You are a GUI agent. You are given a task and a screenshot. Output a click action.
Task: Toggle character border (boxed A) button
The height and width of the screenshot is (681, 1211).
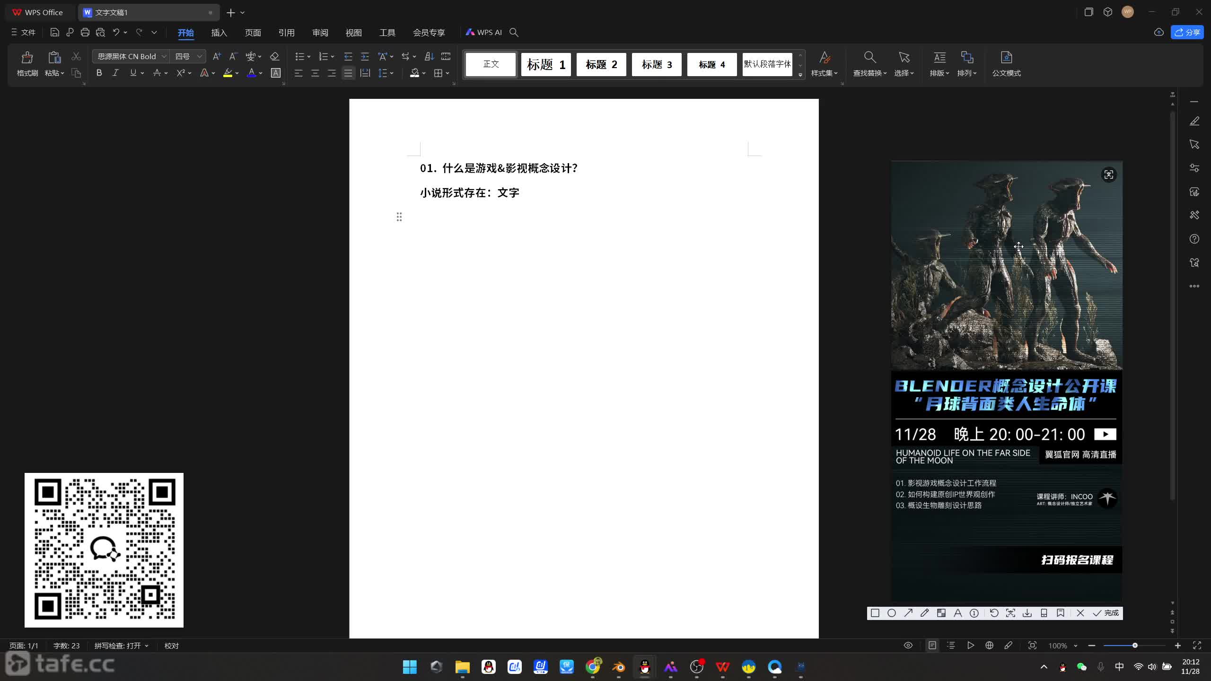click(x=276, y=73)
